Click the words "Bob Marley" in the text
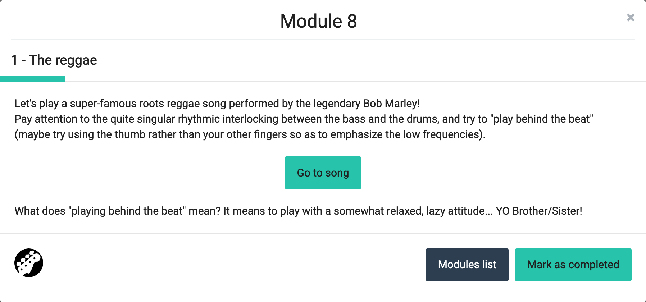Screen dimensions: 646x302 (391, 104)
